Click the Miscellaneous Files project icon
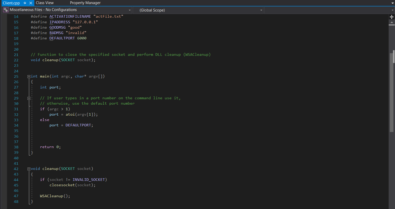The height and width of the screenshot is (209, 395). tap(5, 10)
